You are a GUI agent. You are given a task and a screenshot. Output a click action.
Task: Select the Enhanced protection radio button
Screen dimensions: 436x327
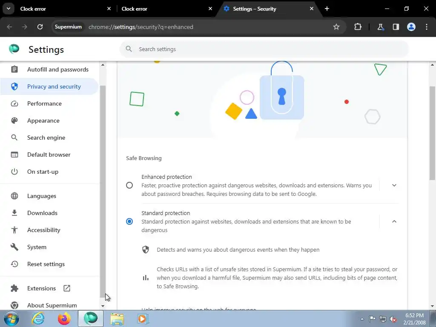pyautogui.click(x=129, y=185)
